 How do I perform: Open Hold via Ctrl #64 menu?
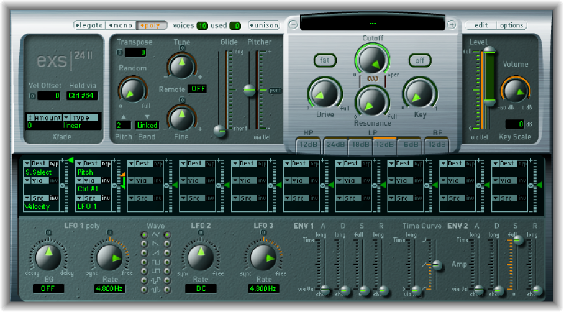click(x=83, y=96)
